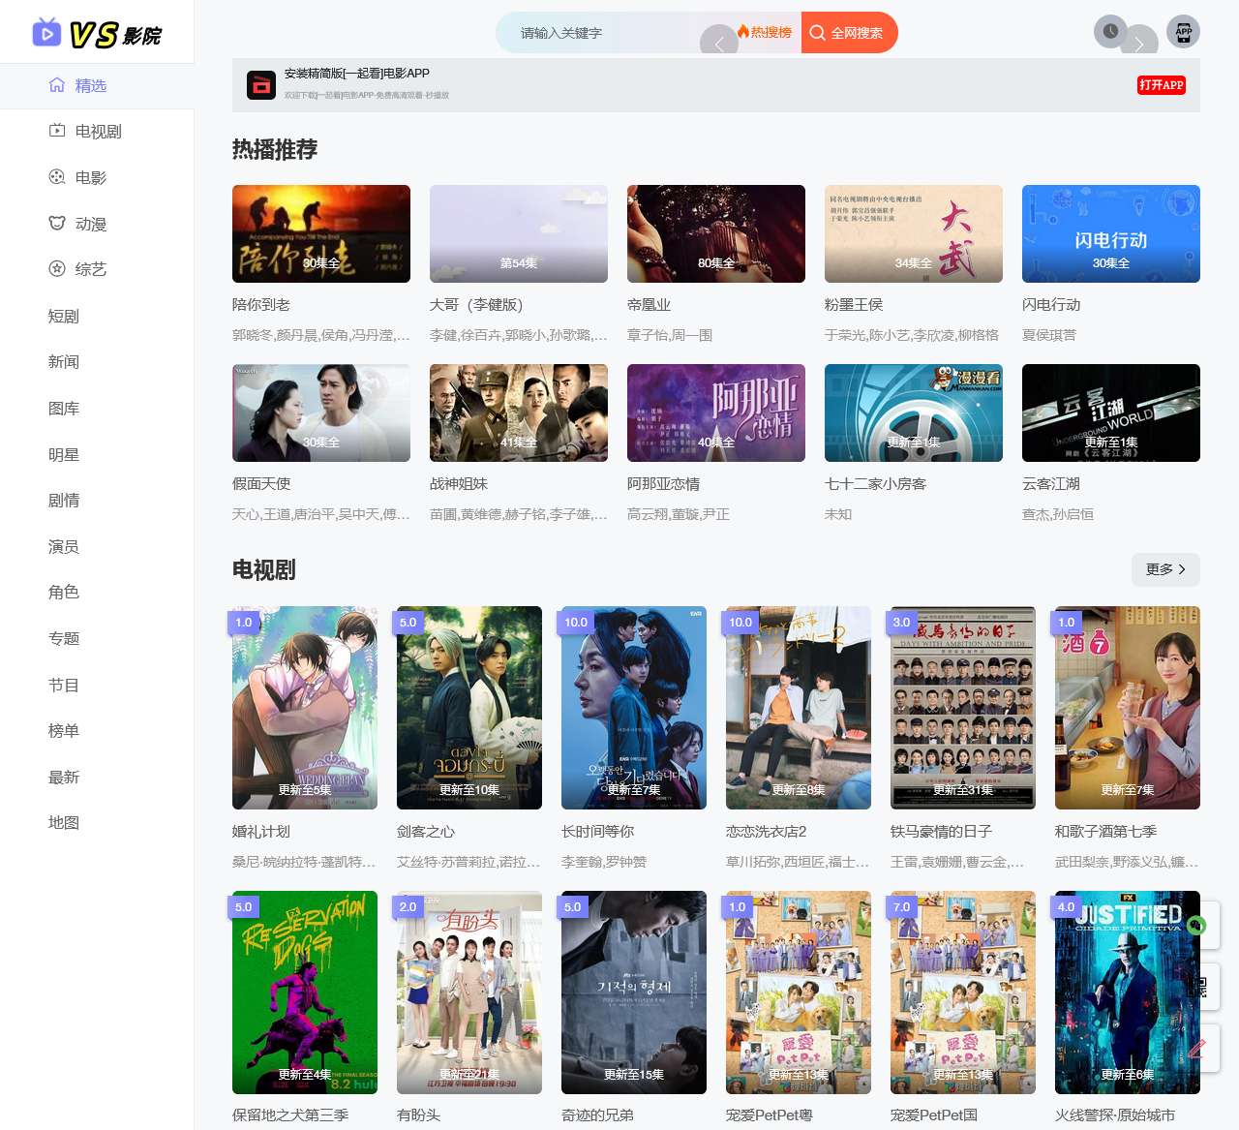The image size is (1239, 1130).
Task: Open 动漫 via its bear icon
Action: point(57,224)
